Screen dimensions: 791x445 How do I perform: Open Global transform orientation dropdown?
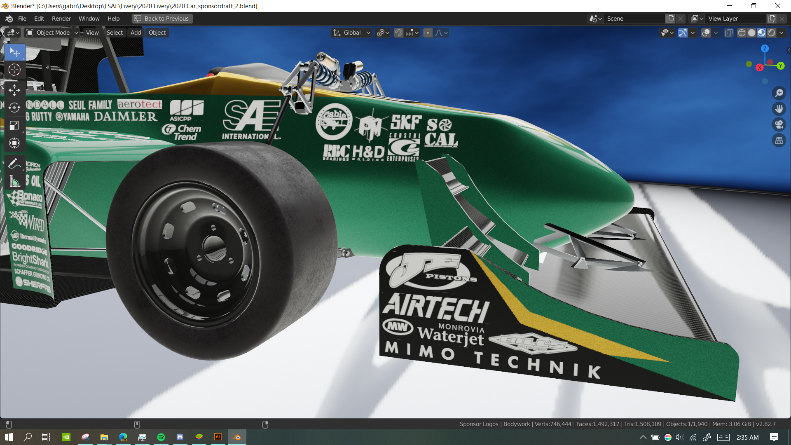click(352, 33)
